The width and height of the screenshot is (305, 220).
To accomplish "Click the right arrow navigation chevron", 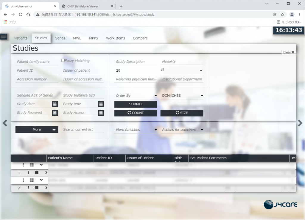I will point(300,123).
